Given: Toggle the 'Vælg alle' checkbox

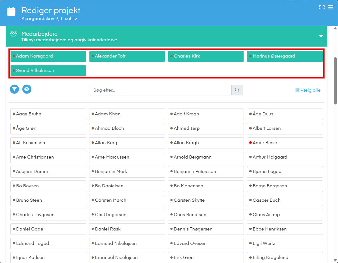Looking at the screenshot, I should 297,90.
